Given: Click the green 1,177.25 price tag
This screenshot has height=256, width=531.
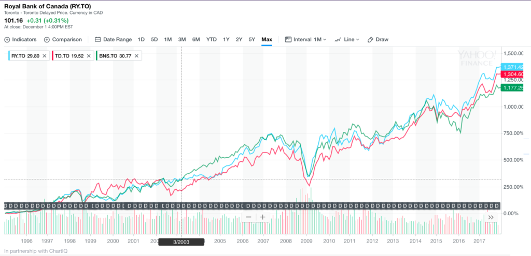Looking at the screenshot, I should [x=512, y=88].
